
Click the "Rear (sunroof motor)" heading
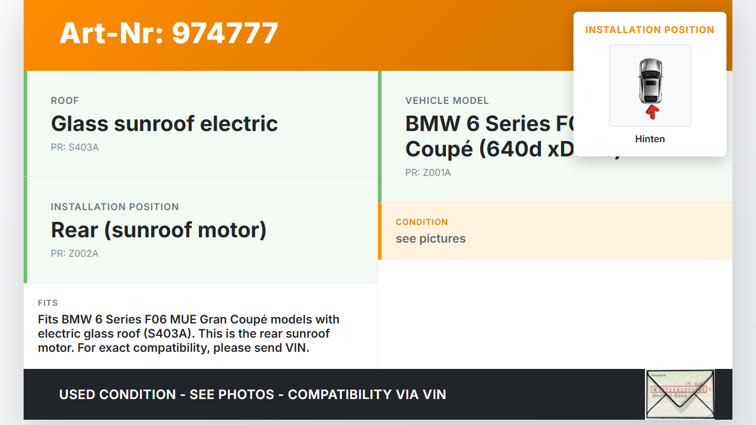[158, 230]
